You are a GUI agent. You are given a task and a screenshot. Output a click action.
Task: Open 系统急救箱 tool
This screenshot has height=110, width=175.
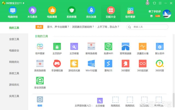click(x=40, y=66)
